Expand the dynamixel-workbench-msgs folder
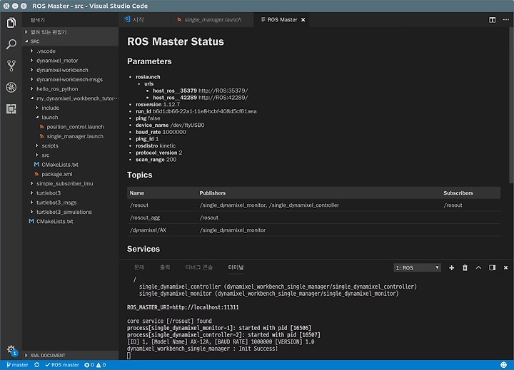 pyautogui.click(x=70, y=80)
